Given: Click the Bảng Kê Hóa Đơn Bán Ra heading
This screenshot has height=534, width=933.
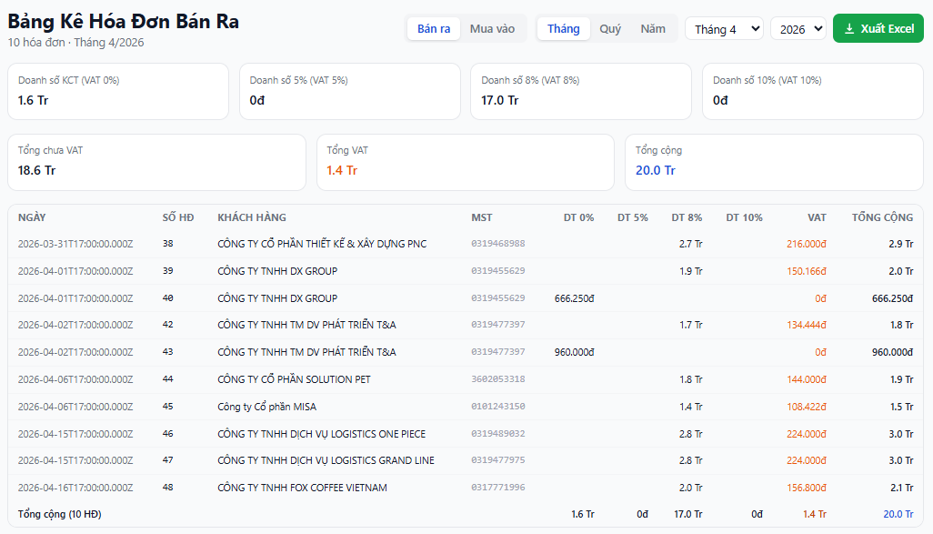Looking at the screenshot, I should click(x=123, y=22).
